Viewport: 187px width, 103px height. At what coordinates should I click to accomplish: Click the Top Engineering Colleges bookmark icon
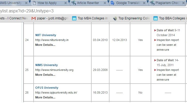click(115, 18)
